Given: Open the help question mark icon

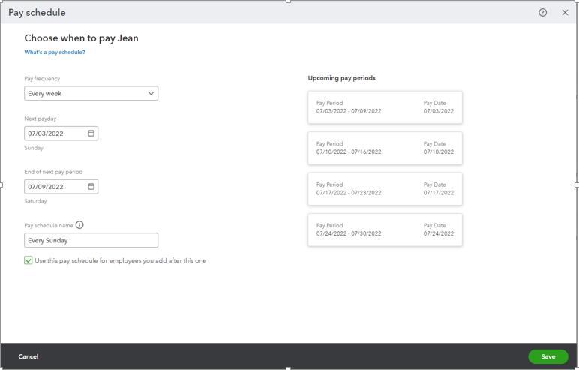Looking at the screenshot, I should click(x=542, y=13).
